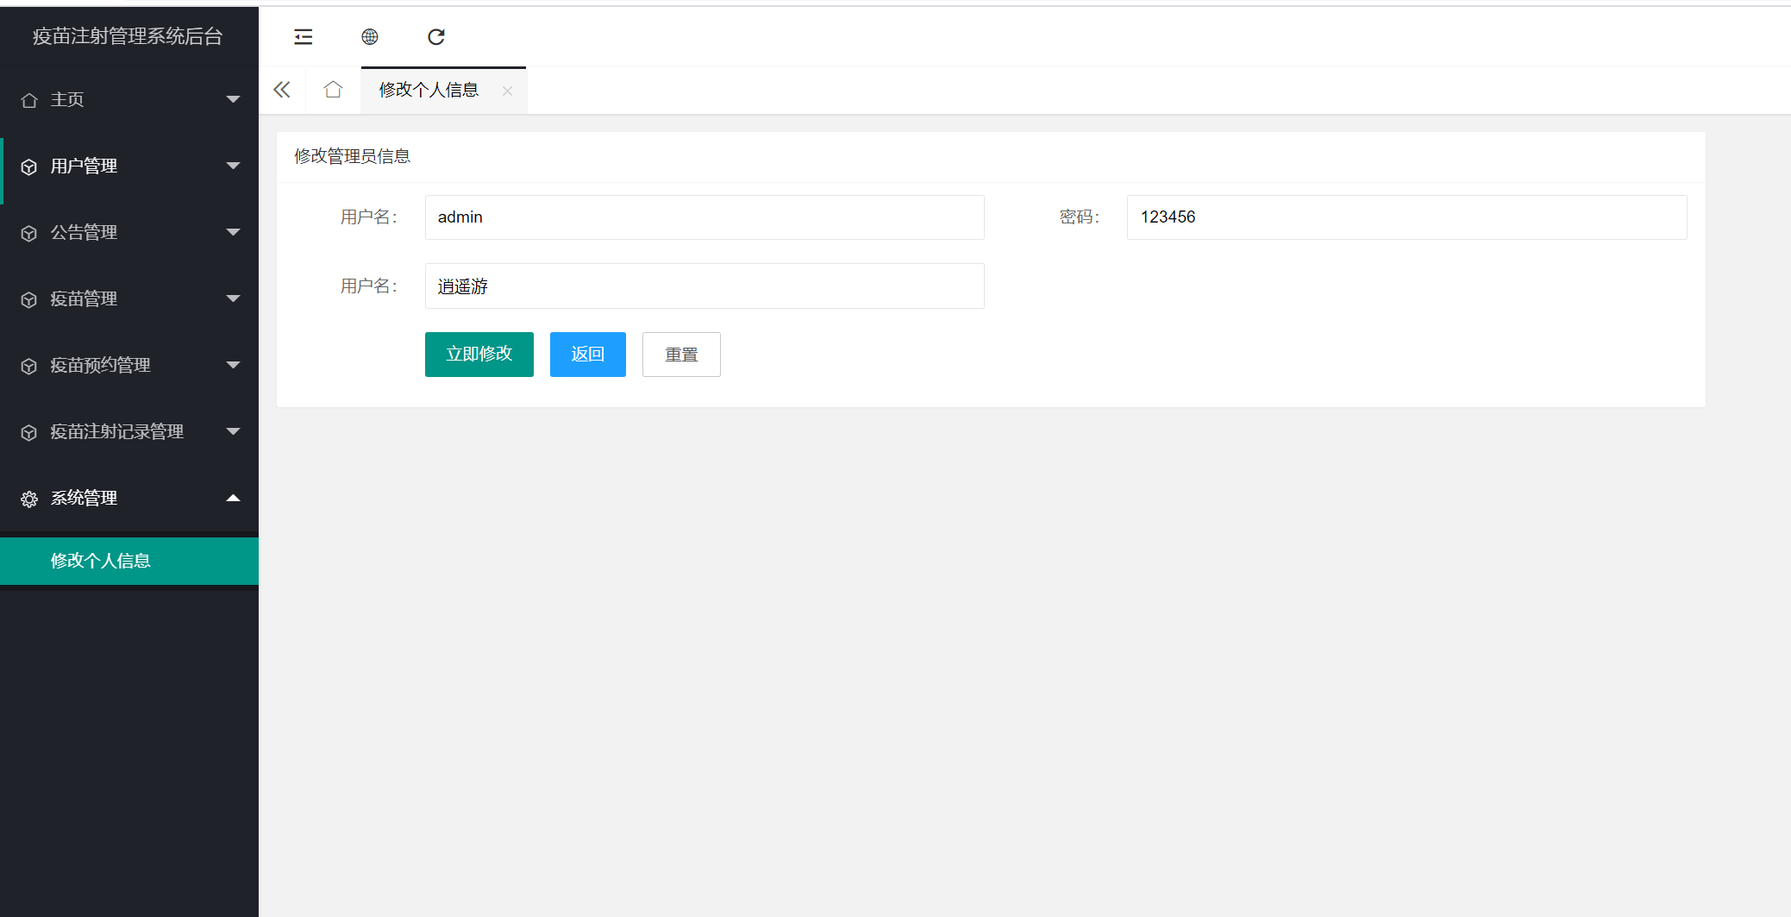Image resolution: width=1791 pixels, height=917 pixels.
Task: Expand the 疫苗注射记录管理 arrow
Action: pos(233,431)
